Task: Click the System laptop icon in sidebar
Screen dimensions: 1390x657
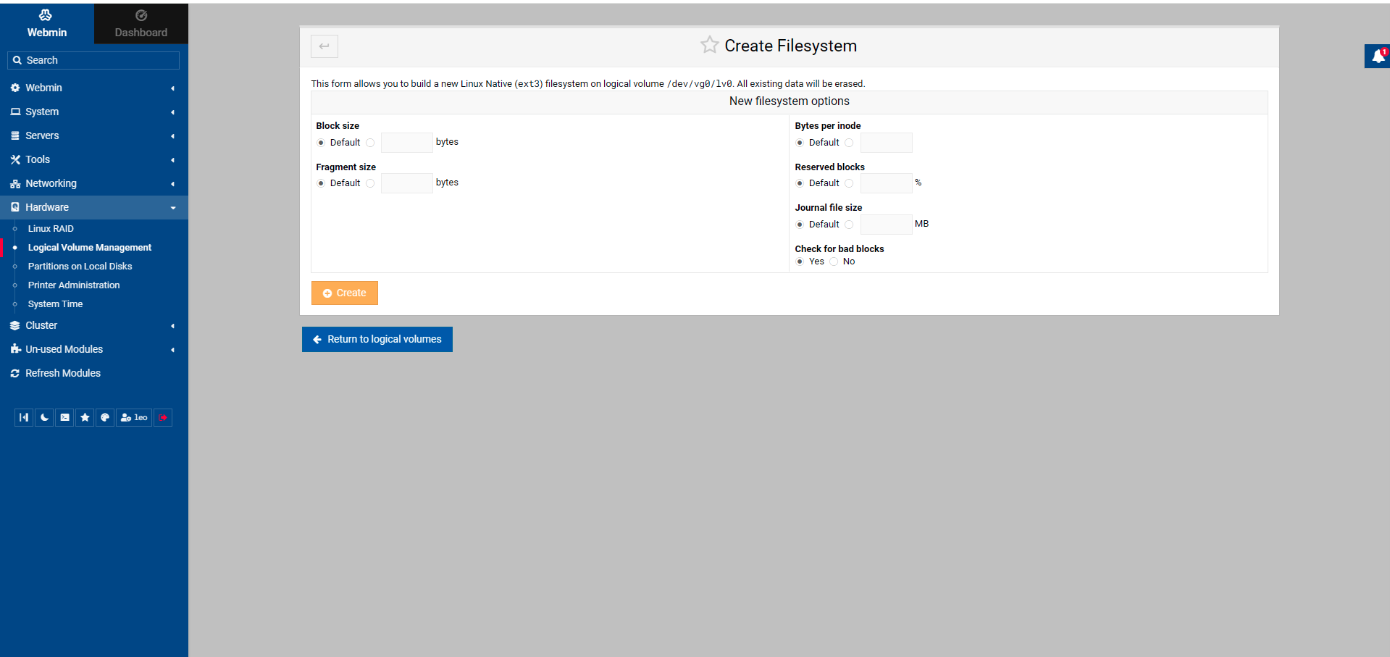Action: click(x=15, y=112)
